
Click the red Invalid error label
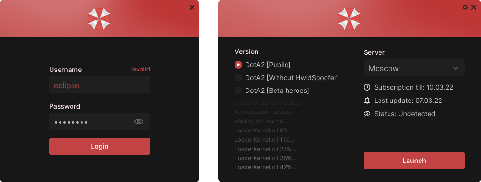(x=141, y=69)
